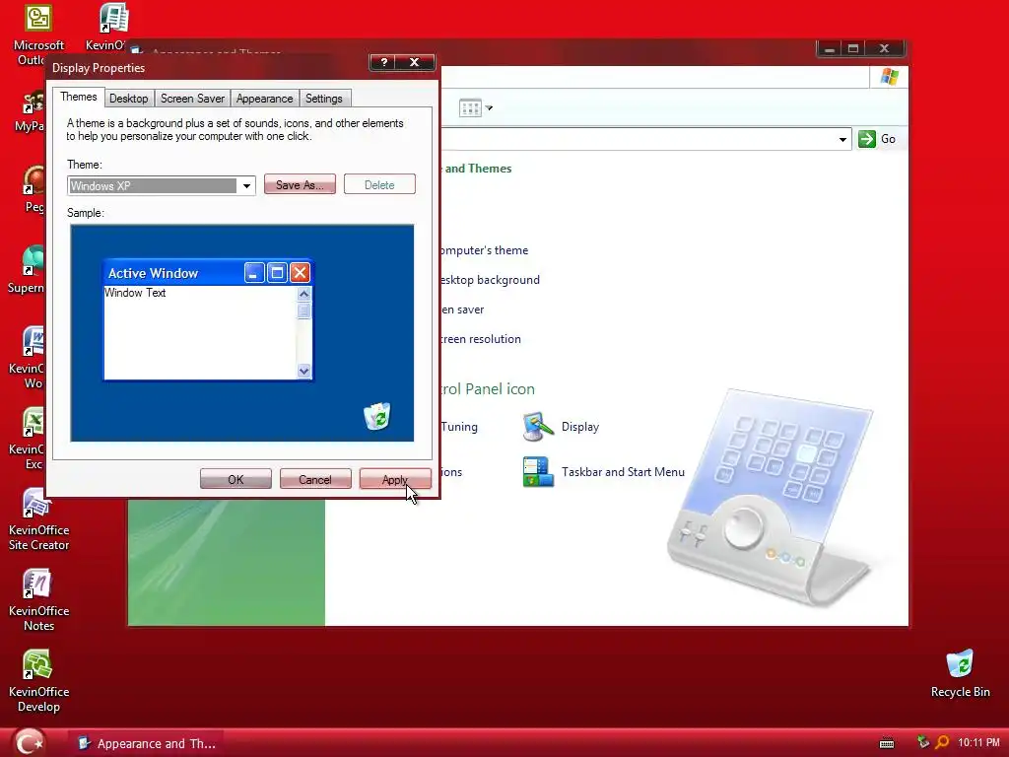This screenshot has width=1009, height=757.
Task: Click the network tray icon
Action: click(x=922, y=742)
